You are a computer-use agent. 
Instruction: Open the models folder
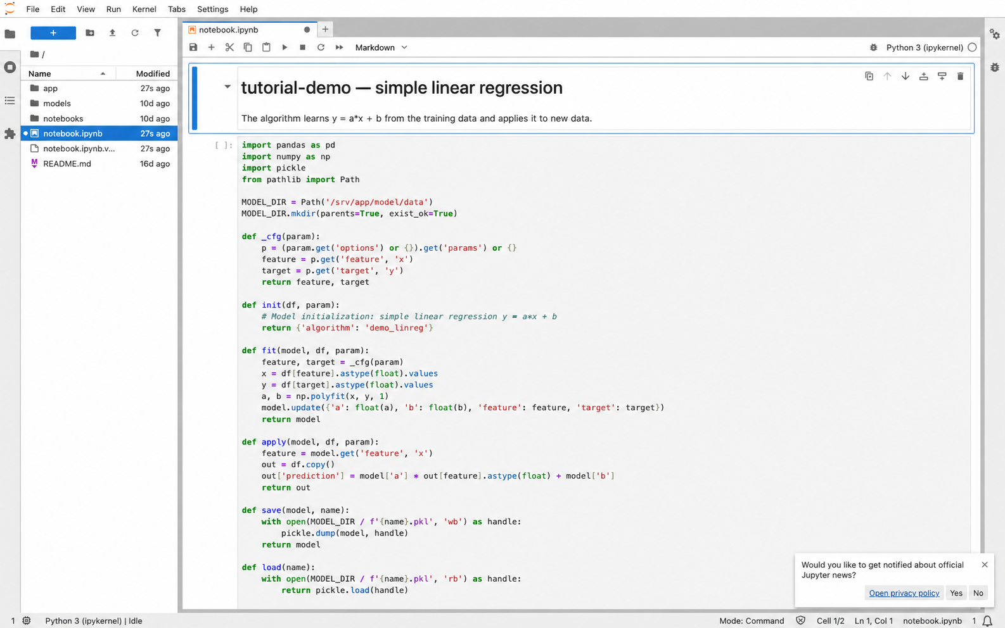tap(99, 103)
